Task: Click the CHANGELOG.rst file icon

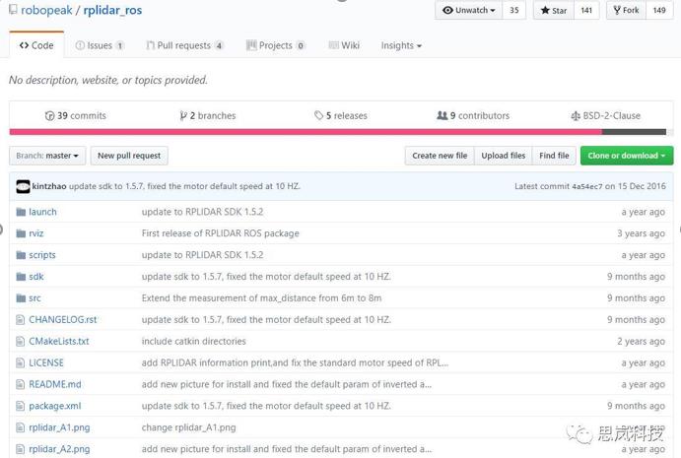Action: point(20,320)
